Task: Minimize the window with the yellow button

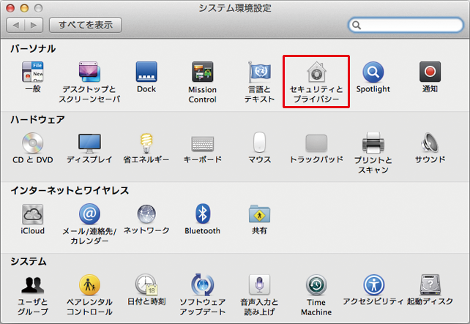Action: pos(24,8)
